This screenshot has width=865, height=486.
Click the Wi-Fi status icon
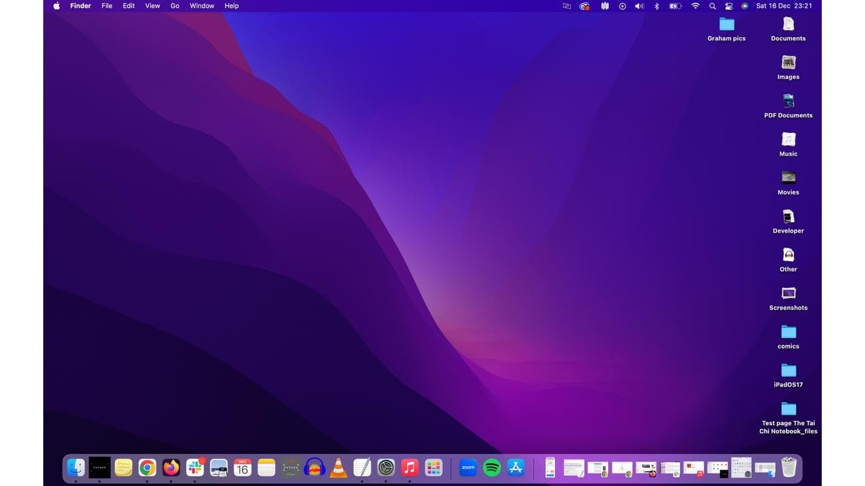[695, 6]
